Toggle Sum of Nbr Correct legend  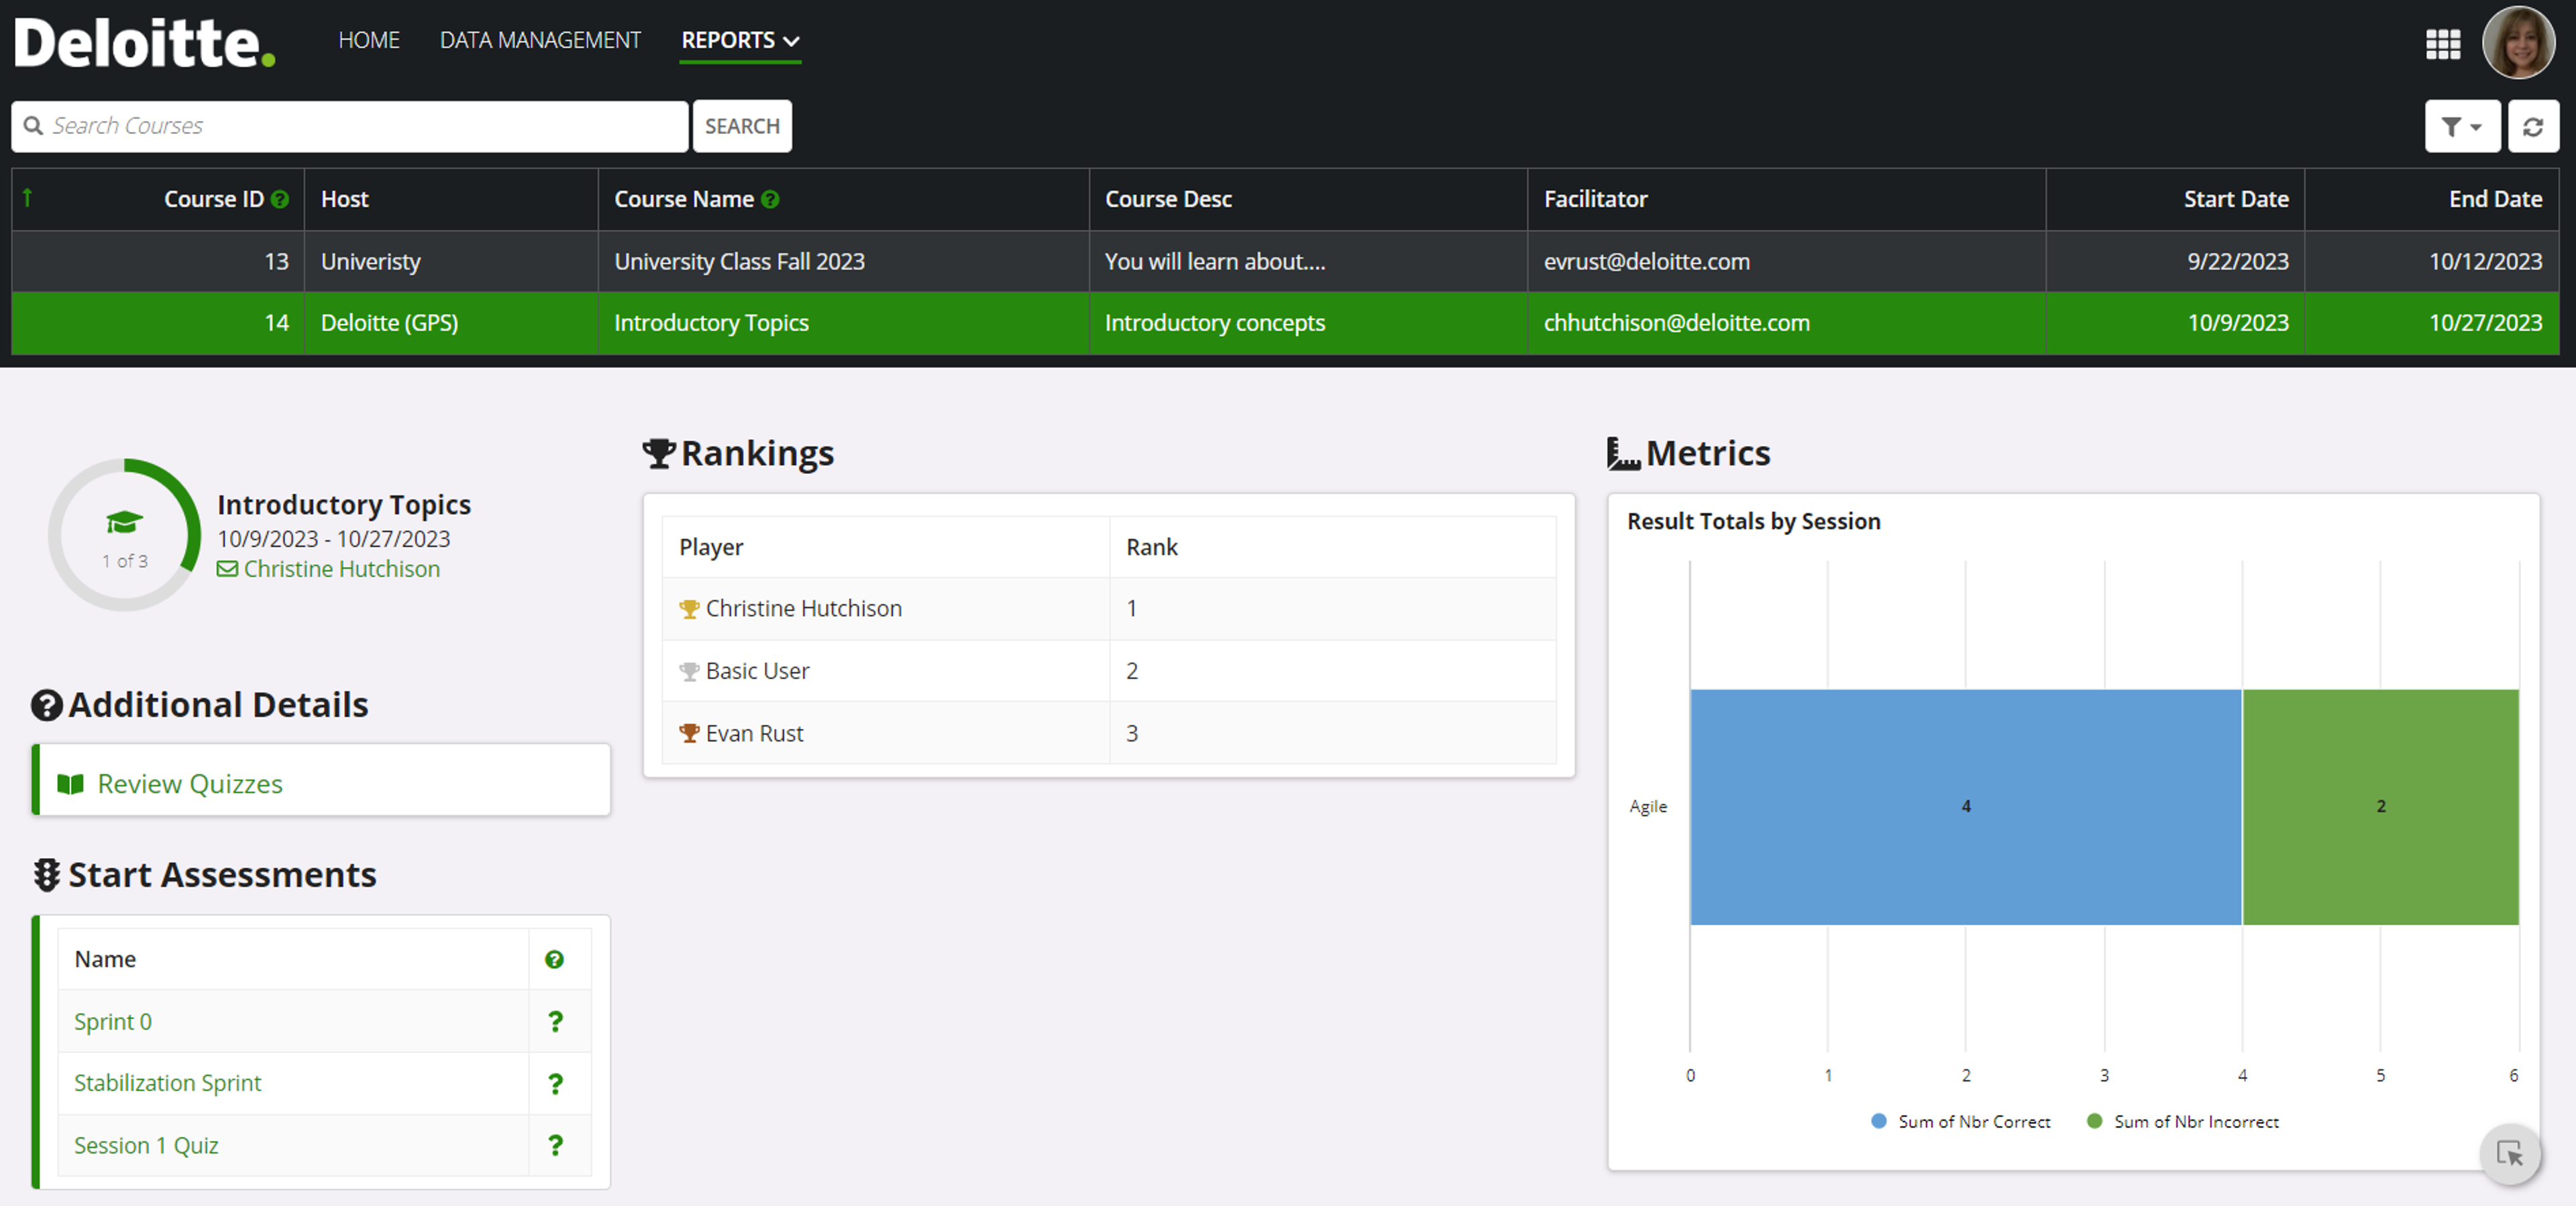tap(1961, 1121)
